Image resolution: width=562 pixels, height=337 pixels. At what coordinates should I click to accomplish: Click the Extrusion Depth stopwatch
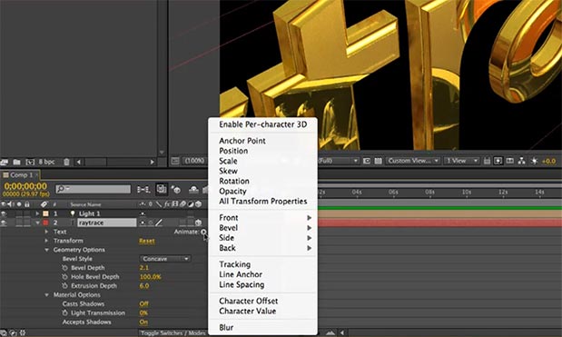pos(64,286)
